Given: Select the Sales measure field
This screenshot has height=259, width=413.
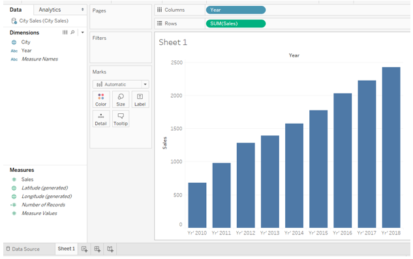Looking at the screenshot, I should click(27, 180).
